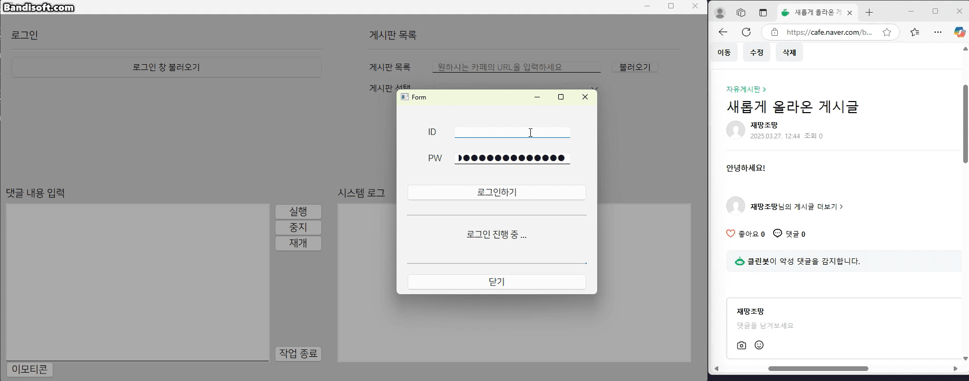
Task: Click the author avatar next to 재땅조땅
Action: (x=736, y=130)
